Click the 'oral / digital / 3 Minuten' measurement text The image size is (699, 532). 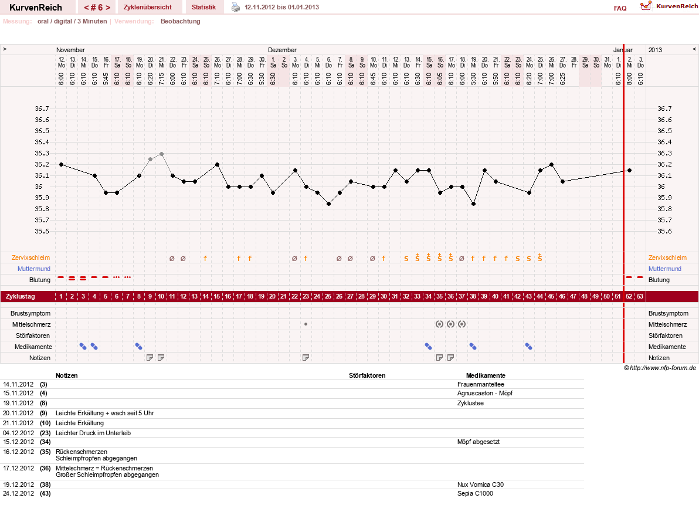coord(72,21)
